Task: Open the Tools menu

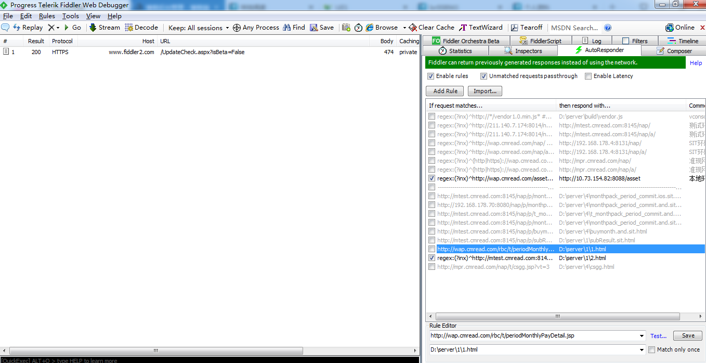Action: [x=71, y=16]
